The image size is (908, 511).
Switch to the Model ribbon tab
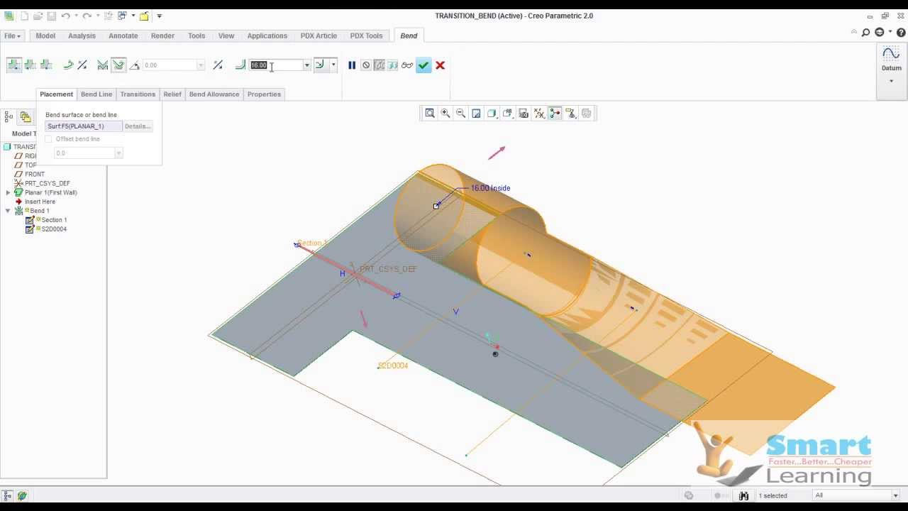pyautogui.click(x=45, y=35)
